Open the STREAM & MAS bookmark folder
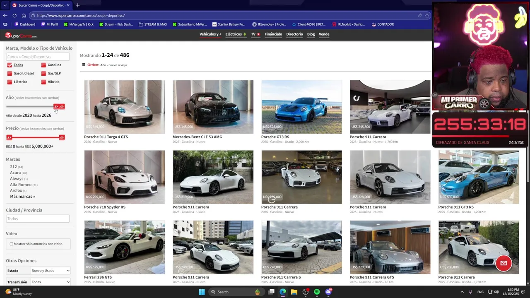 153,24
